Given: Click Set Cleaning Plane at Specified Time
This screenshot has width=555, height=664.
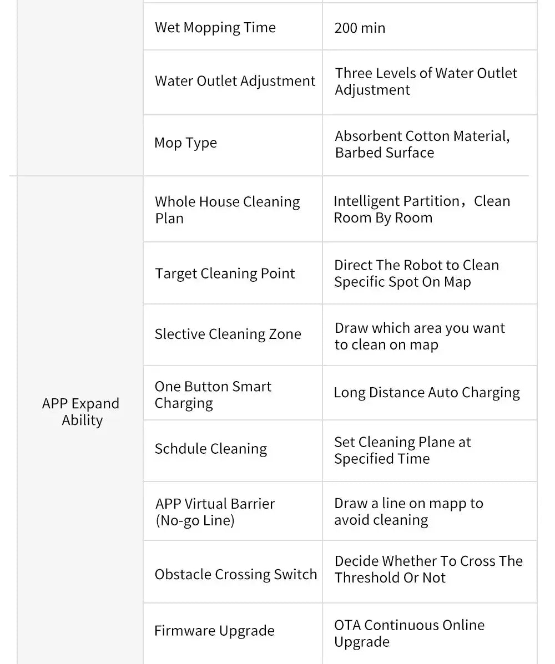Looking at the screenshot, I should 402,450.
